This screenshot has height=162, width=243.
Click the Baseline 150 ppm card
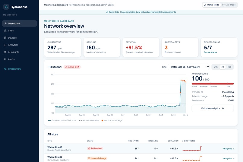[102, 47]
